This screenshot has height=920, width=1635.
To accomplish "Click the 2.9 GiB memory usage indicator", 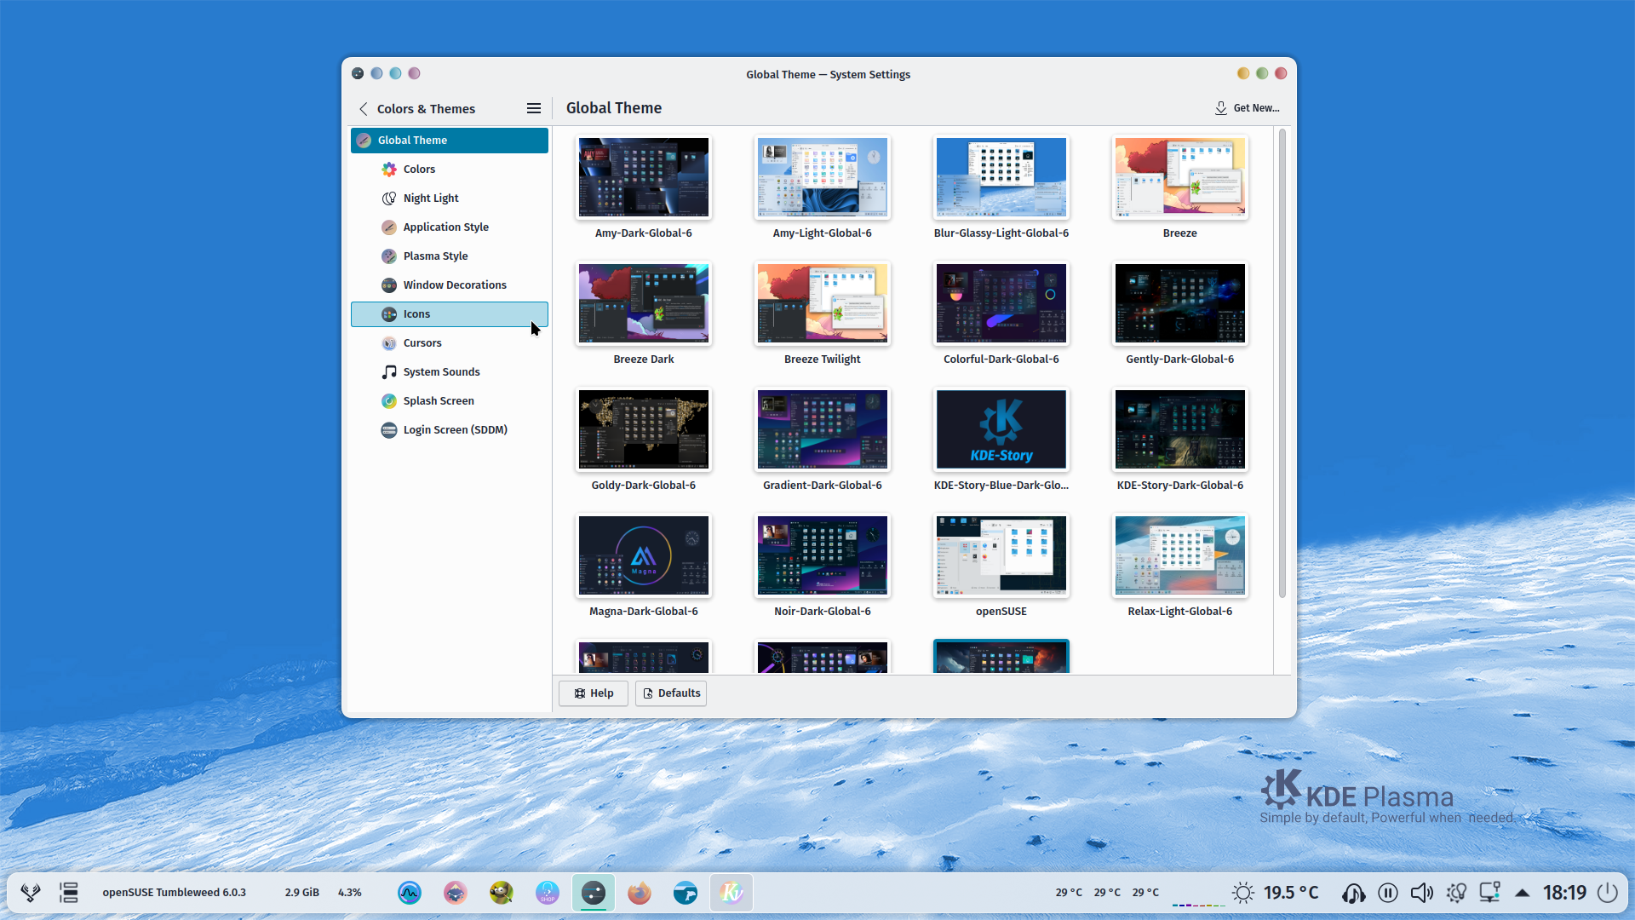I will tap(302, 893).
